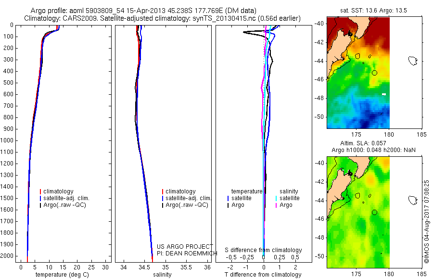Click the 'temperature (deg C)' axis label
This screenshot has height=279, width=433.
(62, 275)
